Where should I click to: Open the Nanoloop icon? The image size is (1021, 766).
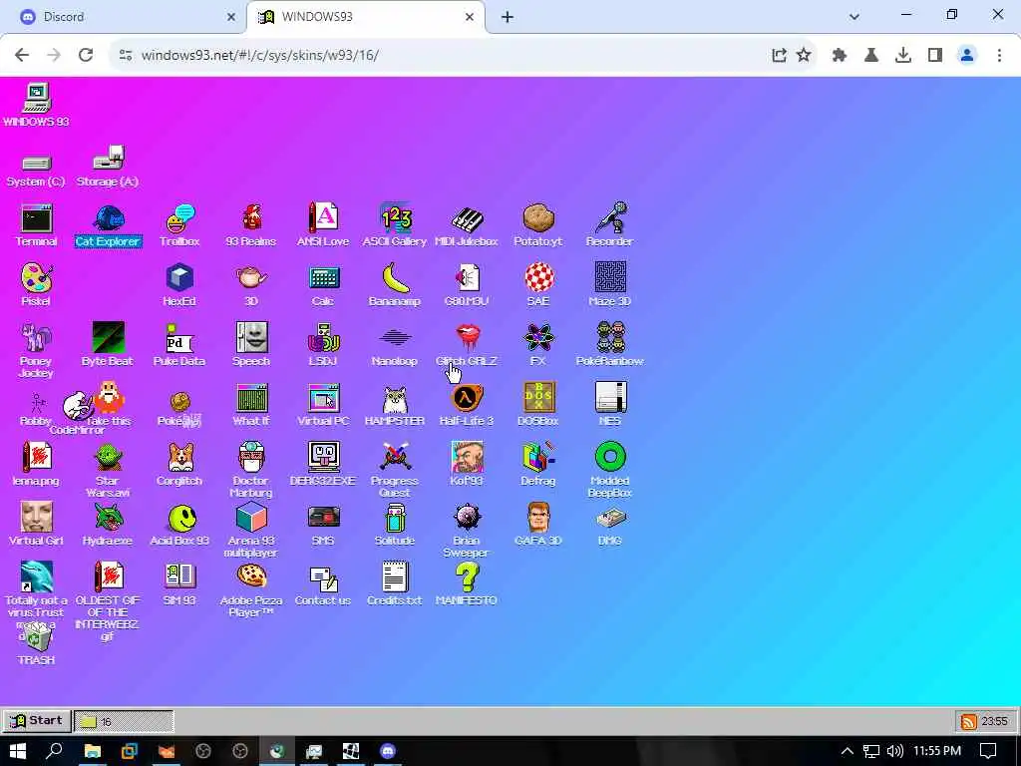click(x=395, y=338)
